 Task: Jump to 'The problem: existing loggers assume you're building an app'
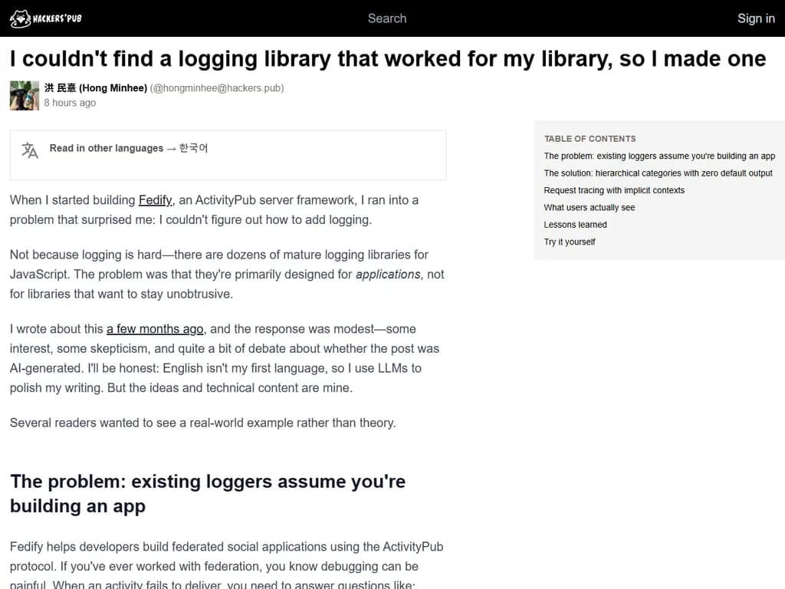[659, 156]
